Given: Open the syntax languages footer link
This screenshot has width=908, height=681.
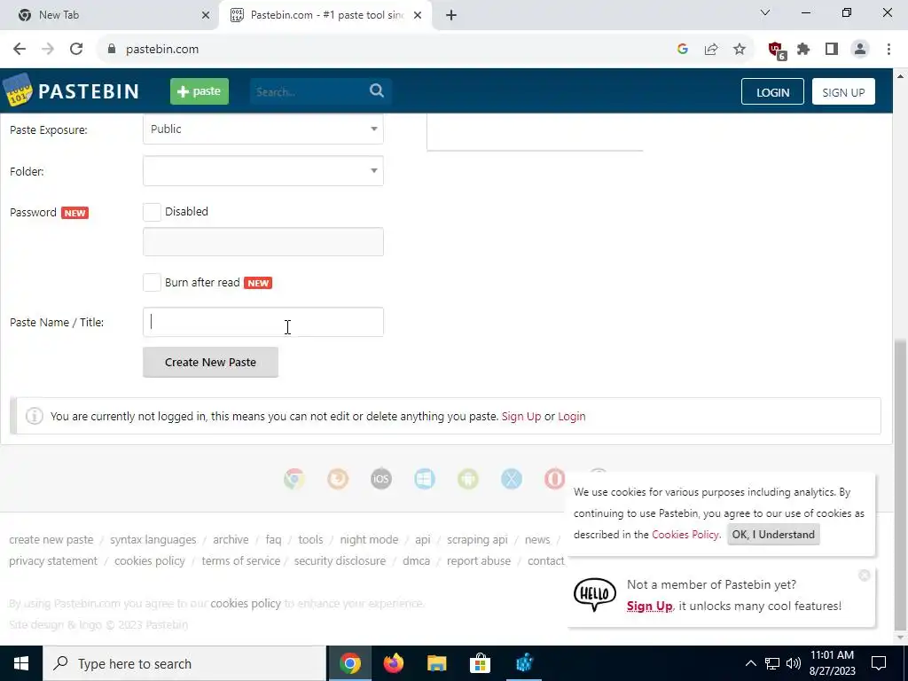Looking at the screenshot, I should click(x=153, y=540).
